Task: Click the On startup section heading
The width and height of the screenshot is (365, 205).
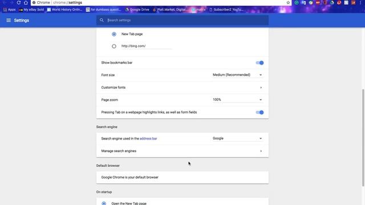Action: point(104,192)
